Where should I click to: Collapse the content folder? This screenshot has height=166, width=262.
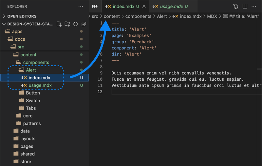pyautogui.click(x=44, y=55)
